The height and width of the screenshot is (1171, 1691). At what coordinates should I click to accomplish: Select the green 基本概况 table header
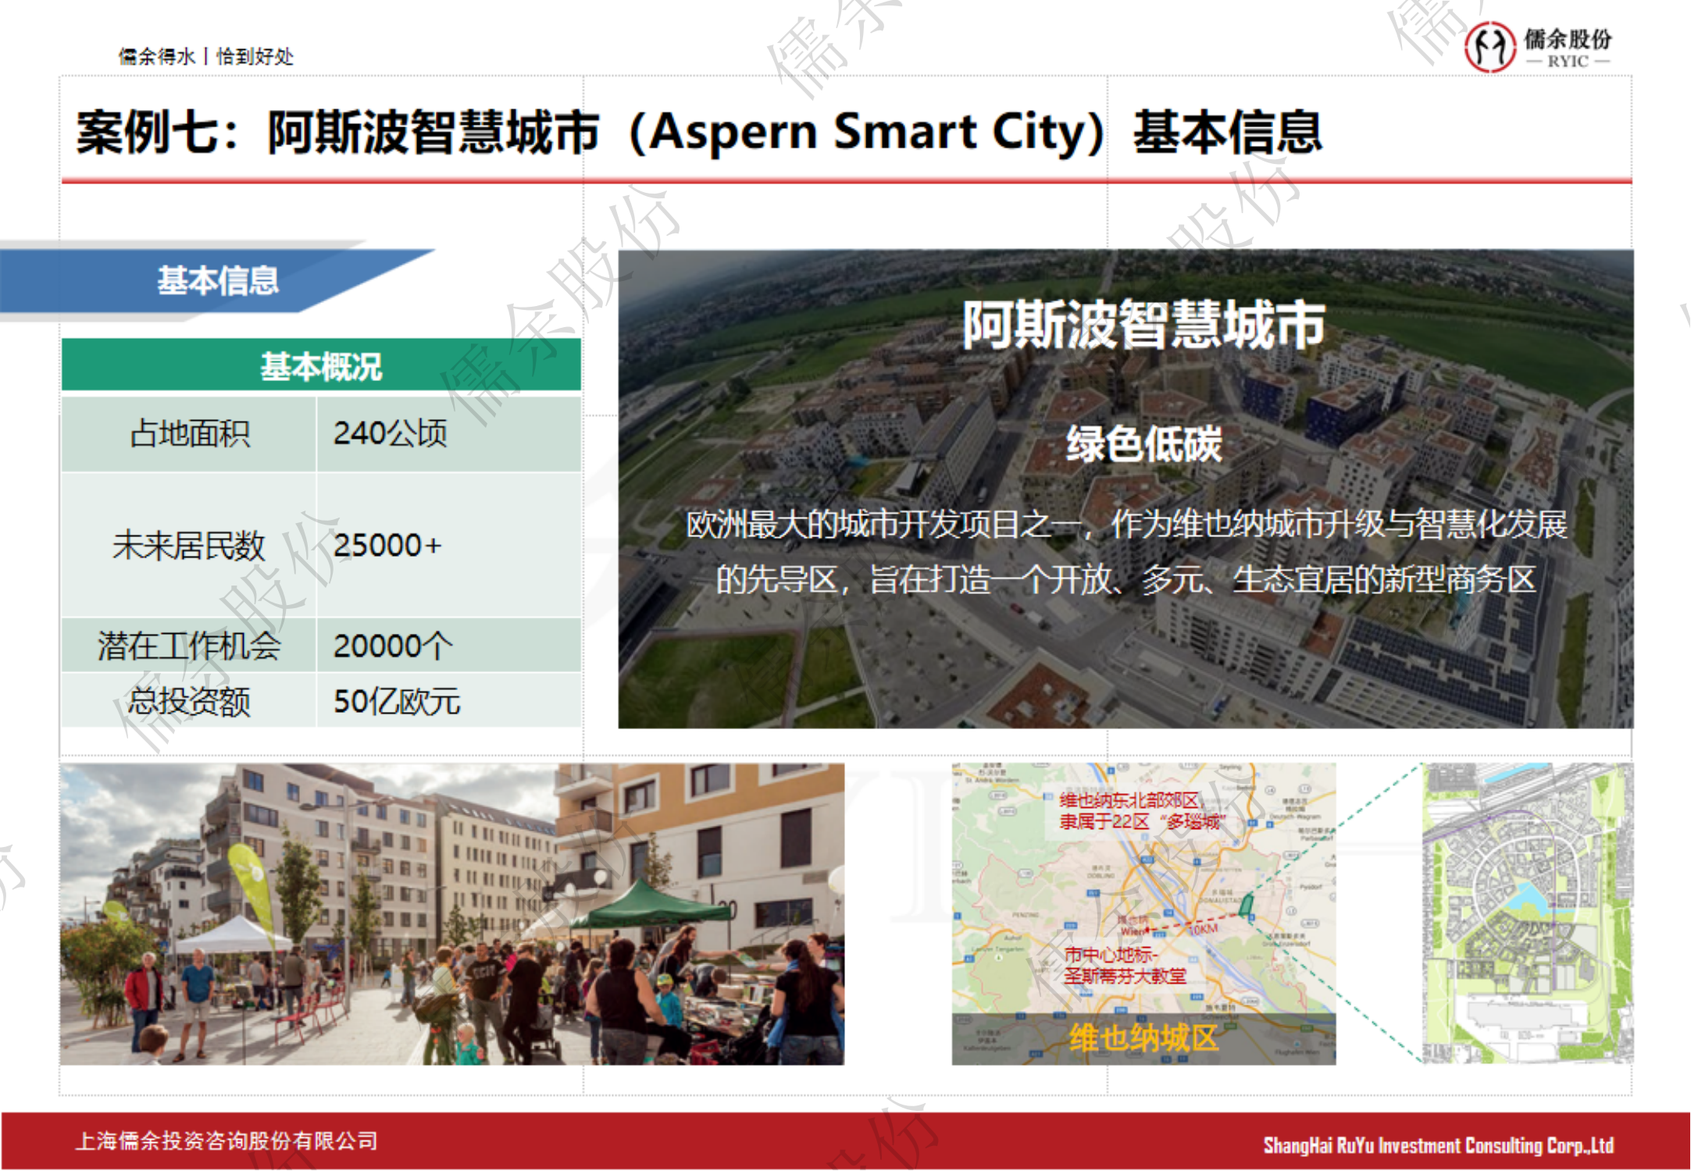pos(321,365)
